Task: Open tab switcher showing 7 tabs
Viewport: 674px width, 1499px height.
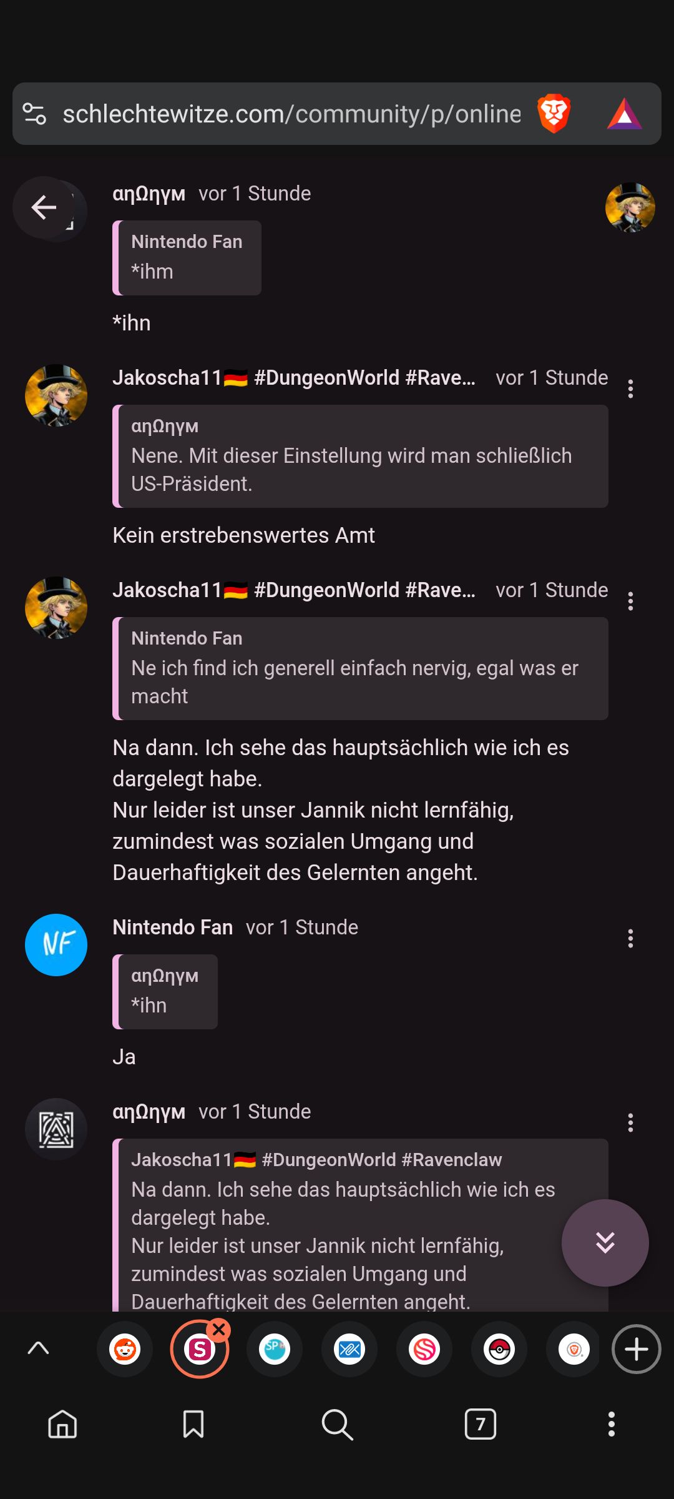Action: click(481, 1424)
